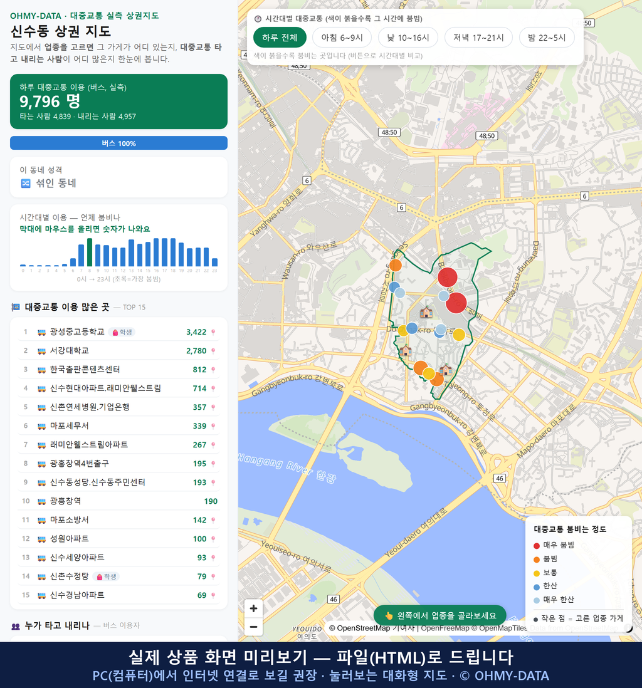Open the OpenFreeMap attribution link
Viewport: 642px width, 688px height.
(445, 628)
